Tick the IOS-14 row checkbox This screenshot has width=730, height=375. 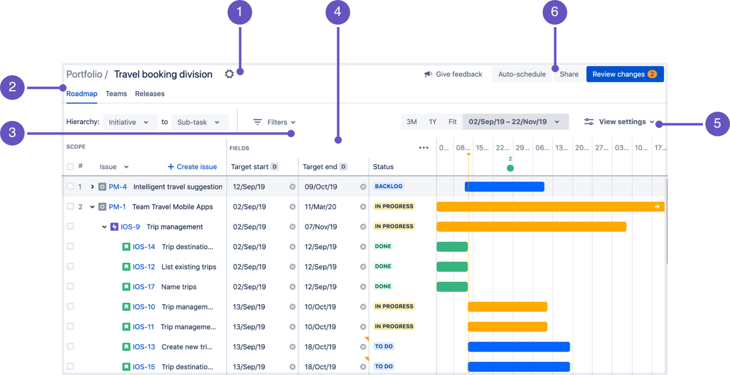tap(70, 247)
